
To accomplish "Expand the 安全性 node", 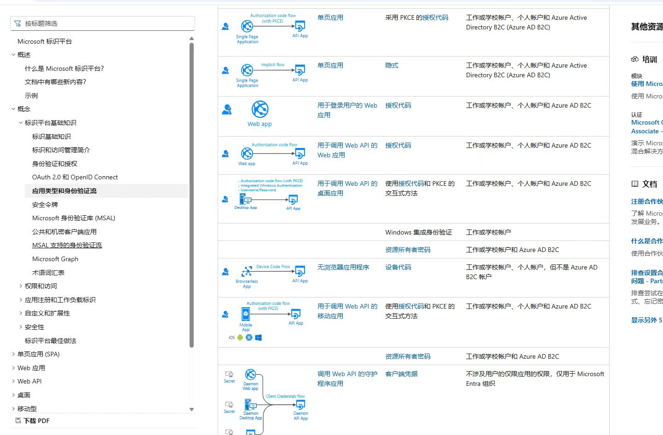I will coord(20,327).
